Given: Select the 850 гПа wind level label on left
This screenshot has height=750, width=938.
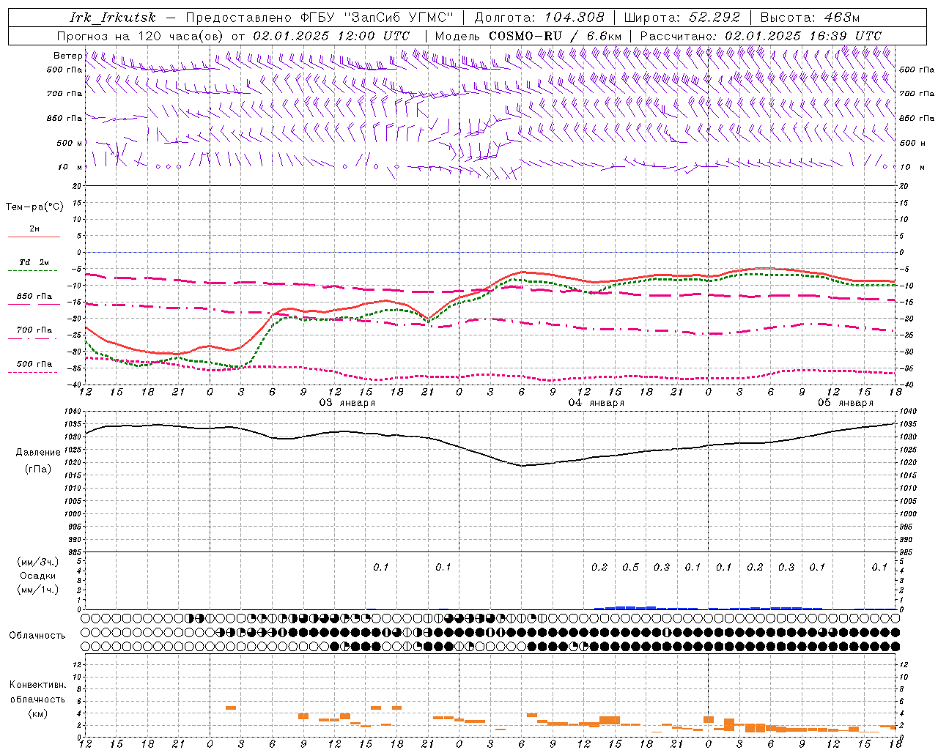Looking at the screenshot, I should [x=64, y=118].
